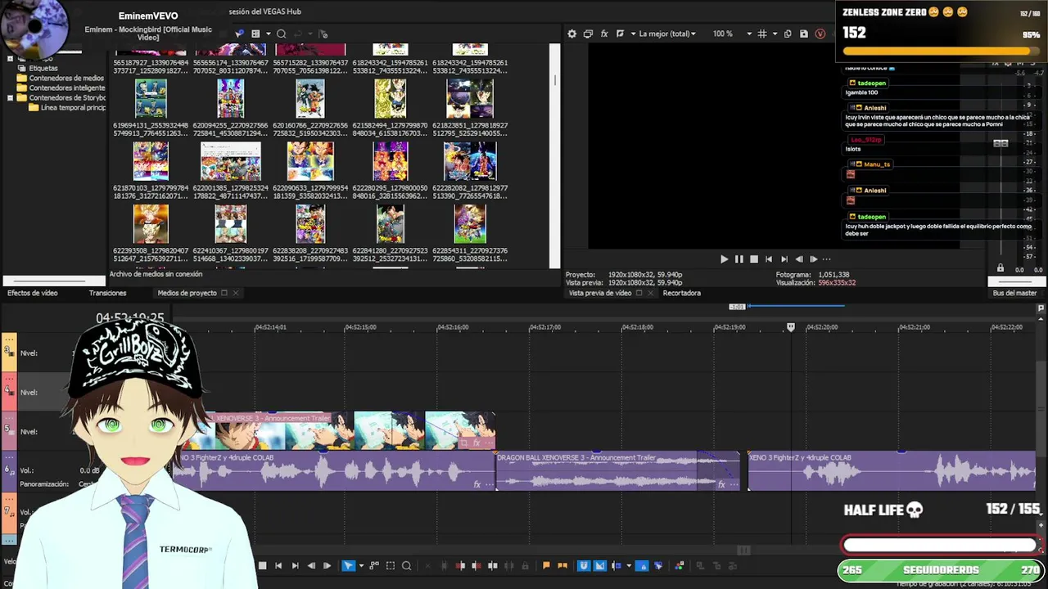
Task: Select Vista previa de vídeo tab
Action: (600, 293)
